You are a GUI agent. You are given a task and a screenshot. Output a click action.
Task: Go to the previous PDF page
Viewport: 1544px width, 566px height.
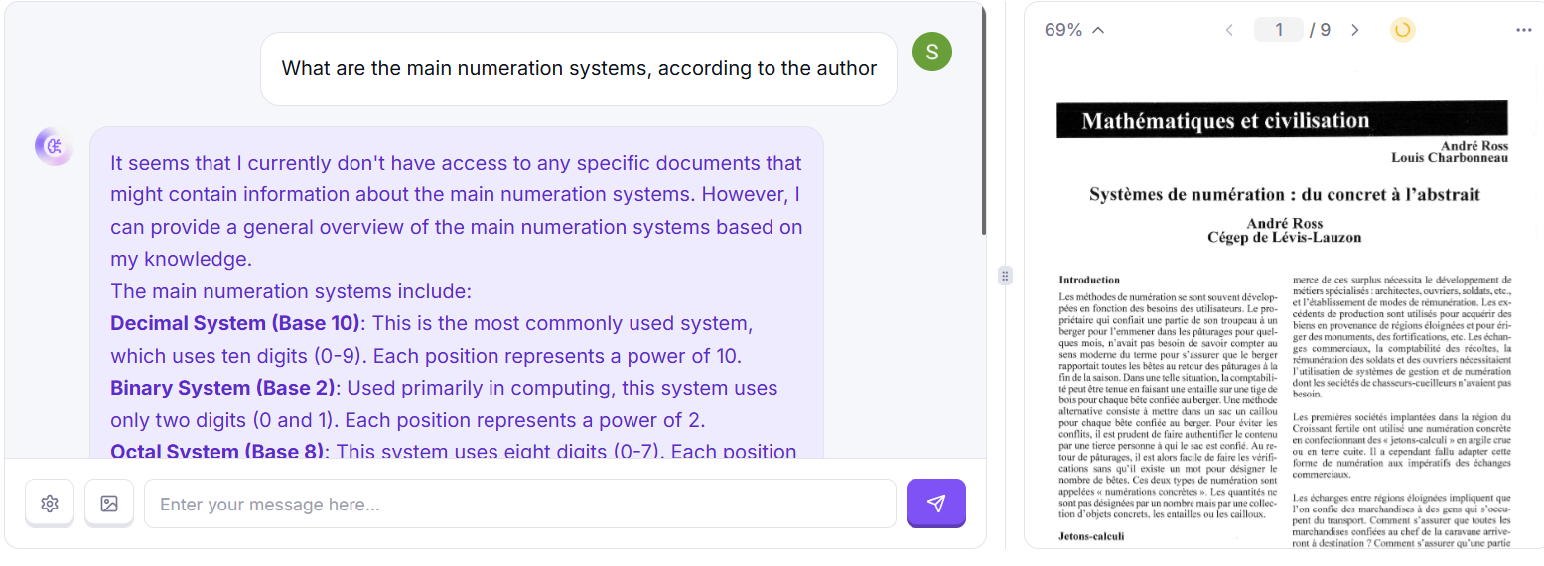click(x=1229, y=30)
